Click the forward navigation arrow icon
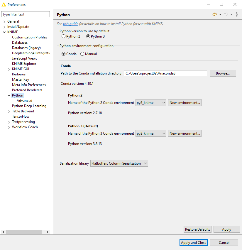Viewport: 242px width, 250px height. pyautogui.click(x=226, y=14)
